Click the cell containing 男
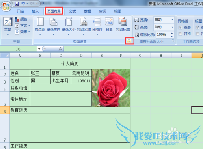203x149 pixels. coord(40,81)
